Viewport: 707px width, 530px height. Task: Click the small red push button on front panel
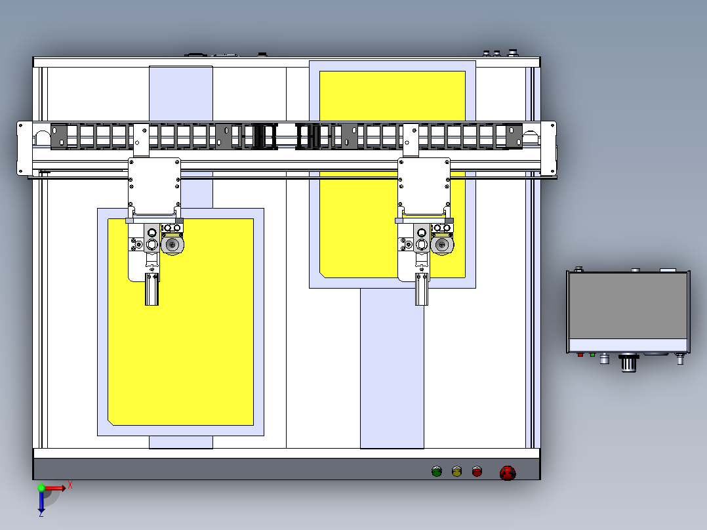[477, 471]
